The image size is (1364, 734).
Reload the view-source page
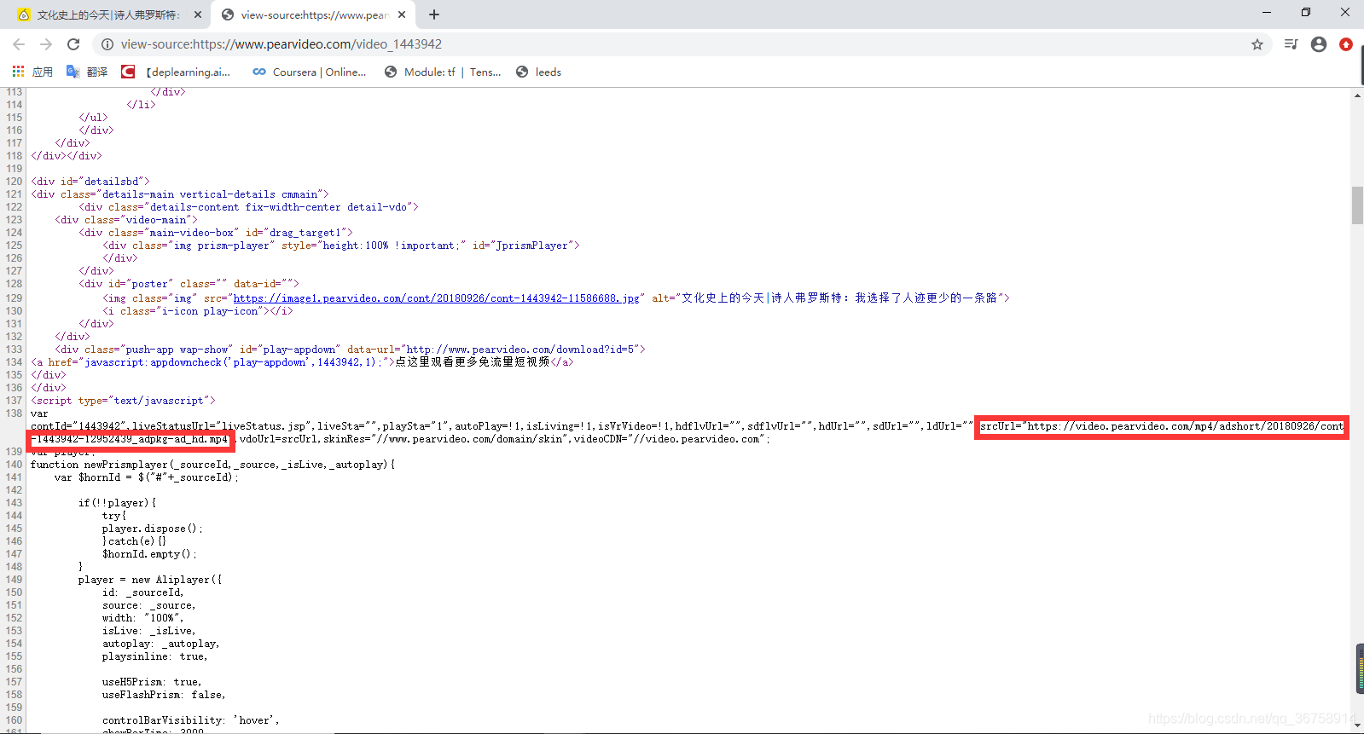tap(73, 44)
